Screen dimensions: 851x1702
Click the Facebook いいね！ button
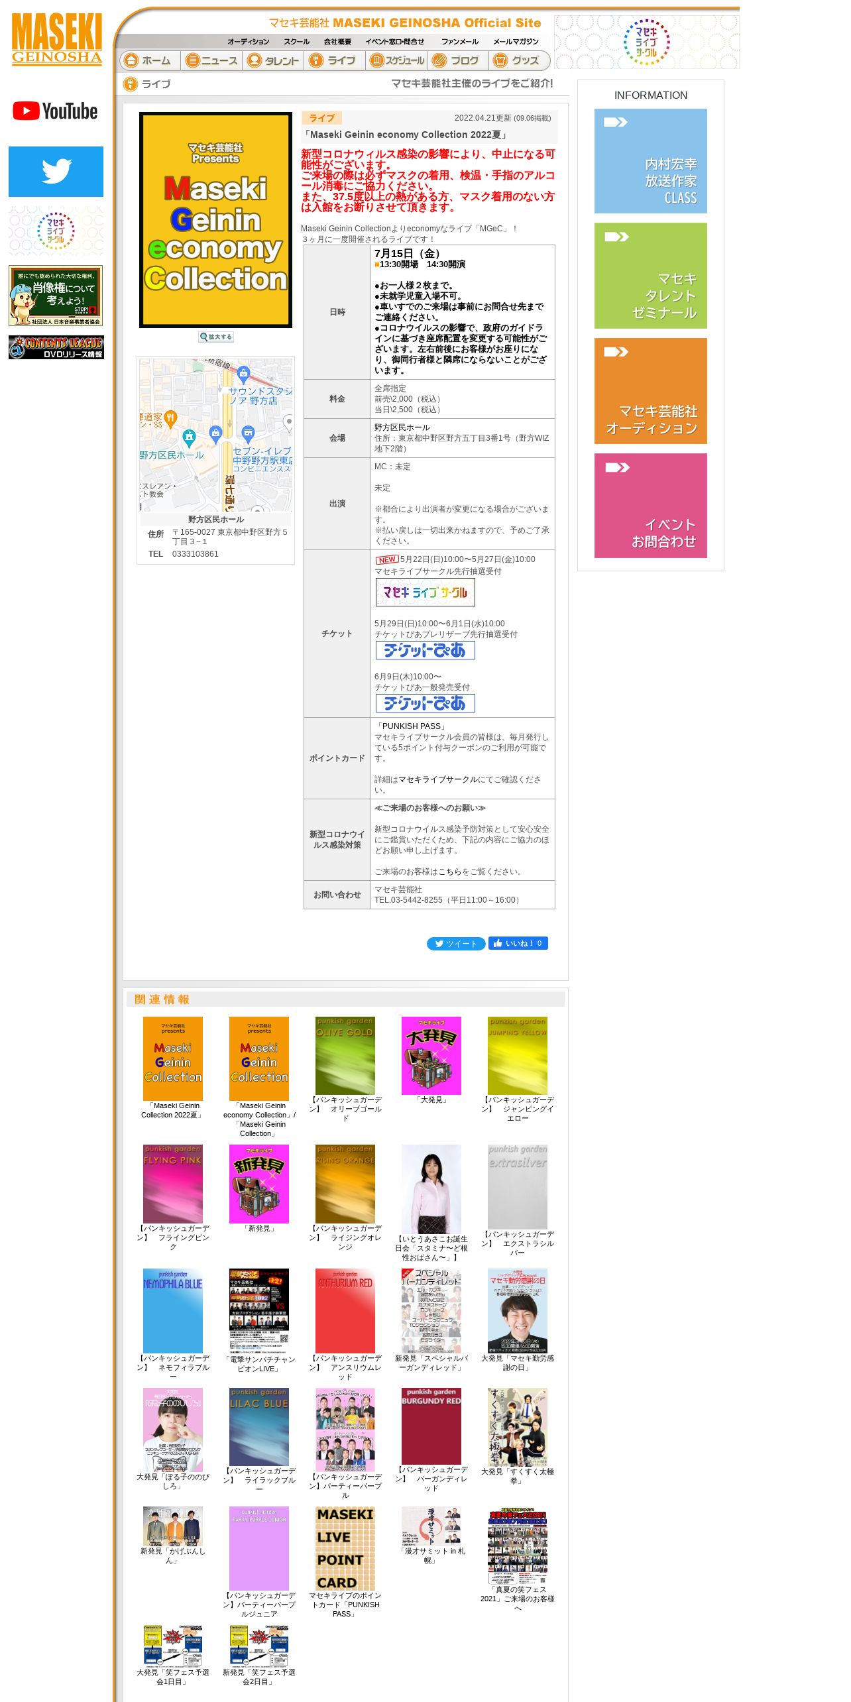(x=518, y=943)
